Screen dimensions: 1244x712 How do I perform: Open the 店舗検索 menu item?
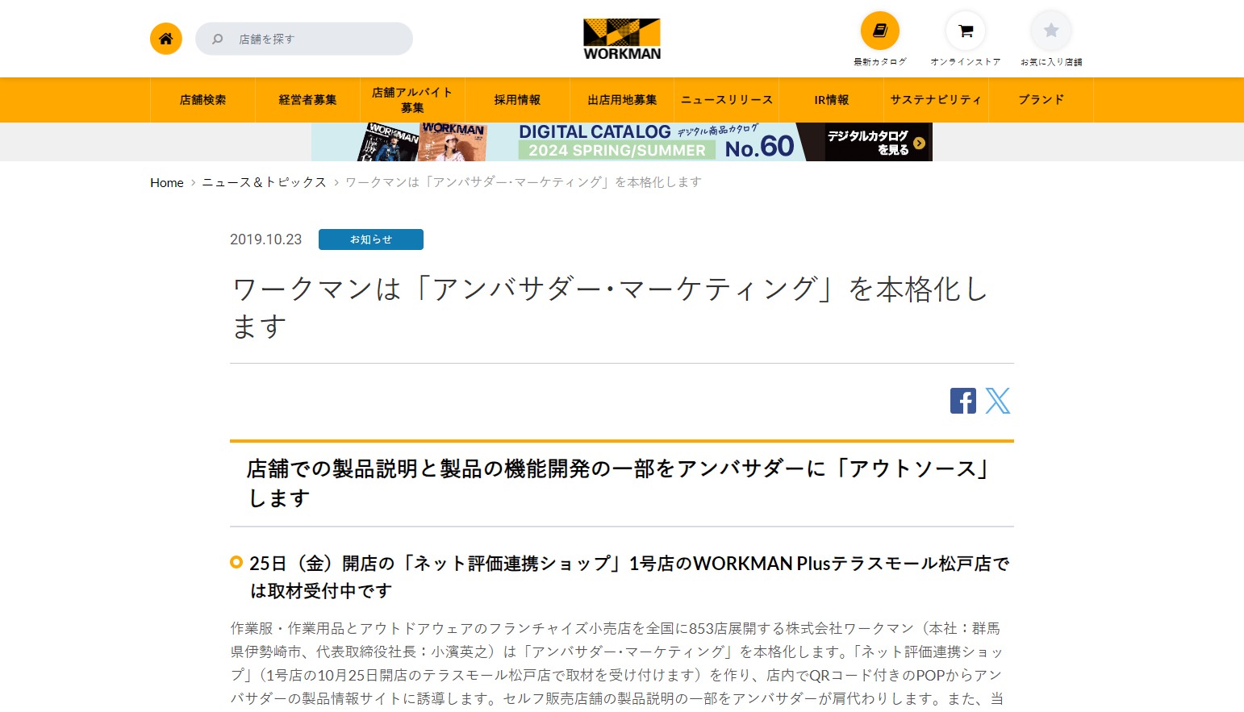(203, 100)
